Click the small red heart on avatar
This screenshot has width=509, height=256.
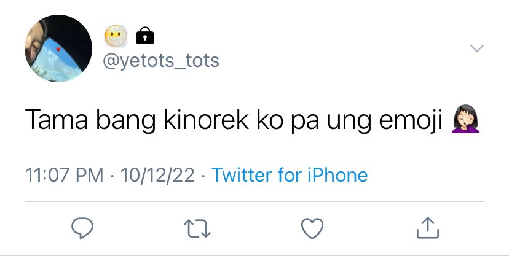(x=58, y=49)
